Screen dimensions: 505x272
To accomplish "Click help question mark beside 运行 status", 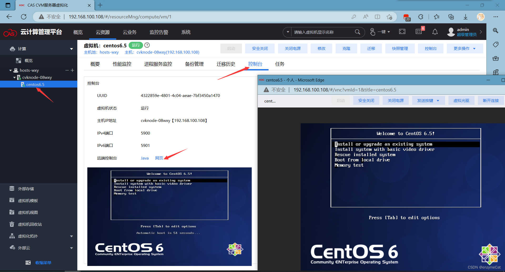I will [x=147, y=45].
